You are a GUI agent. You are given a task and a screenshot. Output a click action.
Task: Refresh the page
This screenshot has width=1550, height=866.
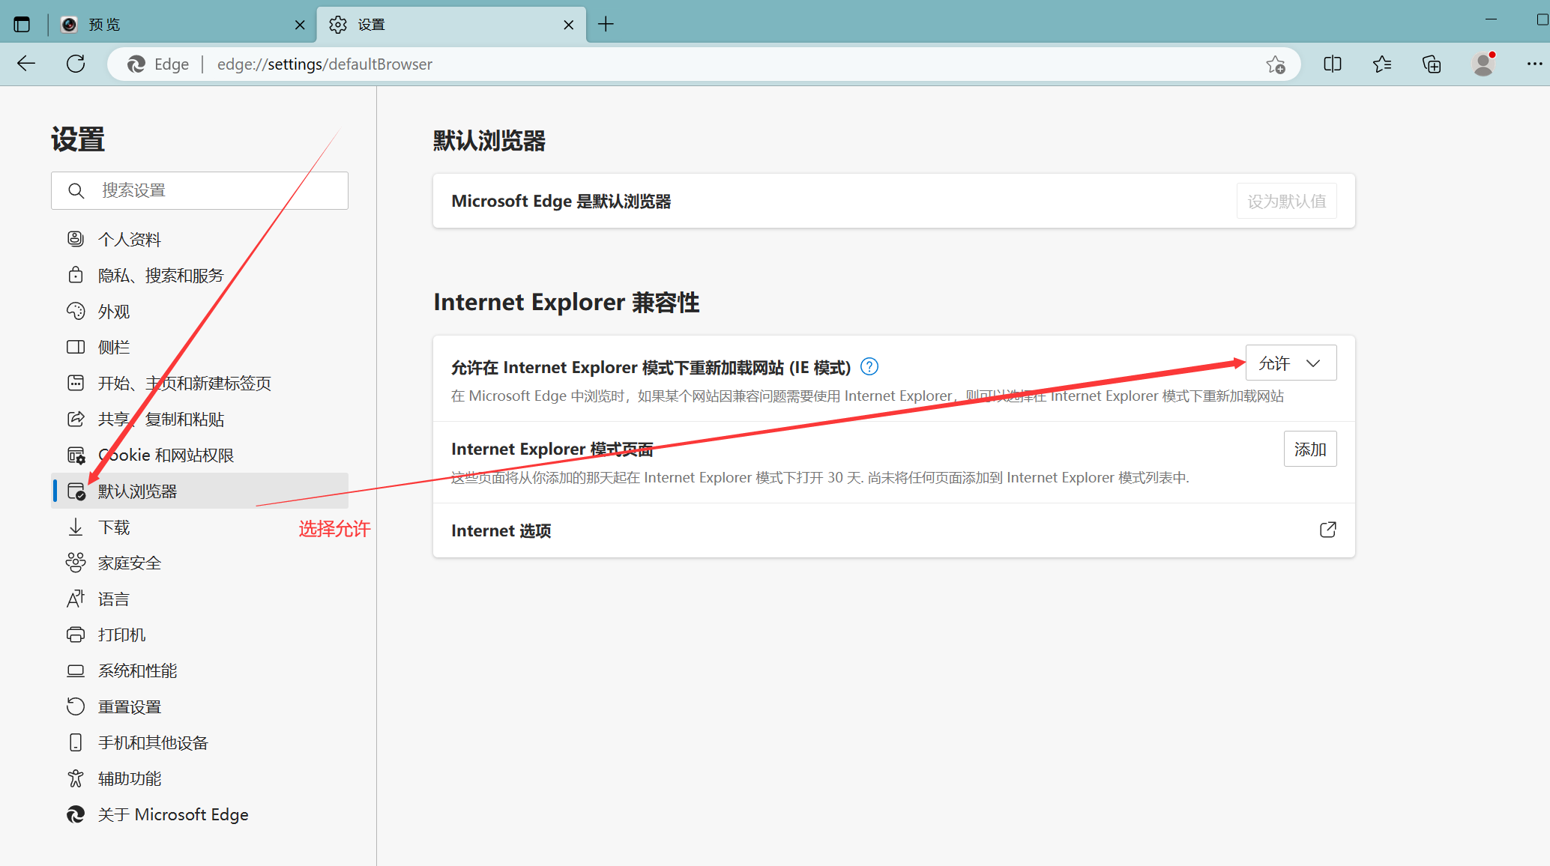[76, 64]
